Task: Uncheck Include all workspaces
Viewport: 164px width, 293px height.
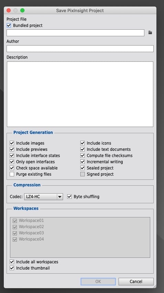Action: (x=12, y=262)
